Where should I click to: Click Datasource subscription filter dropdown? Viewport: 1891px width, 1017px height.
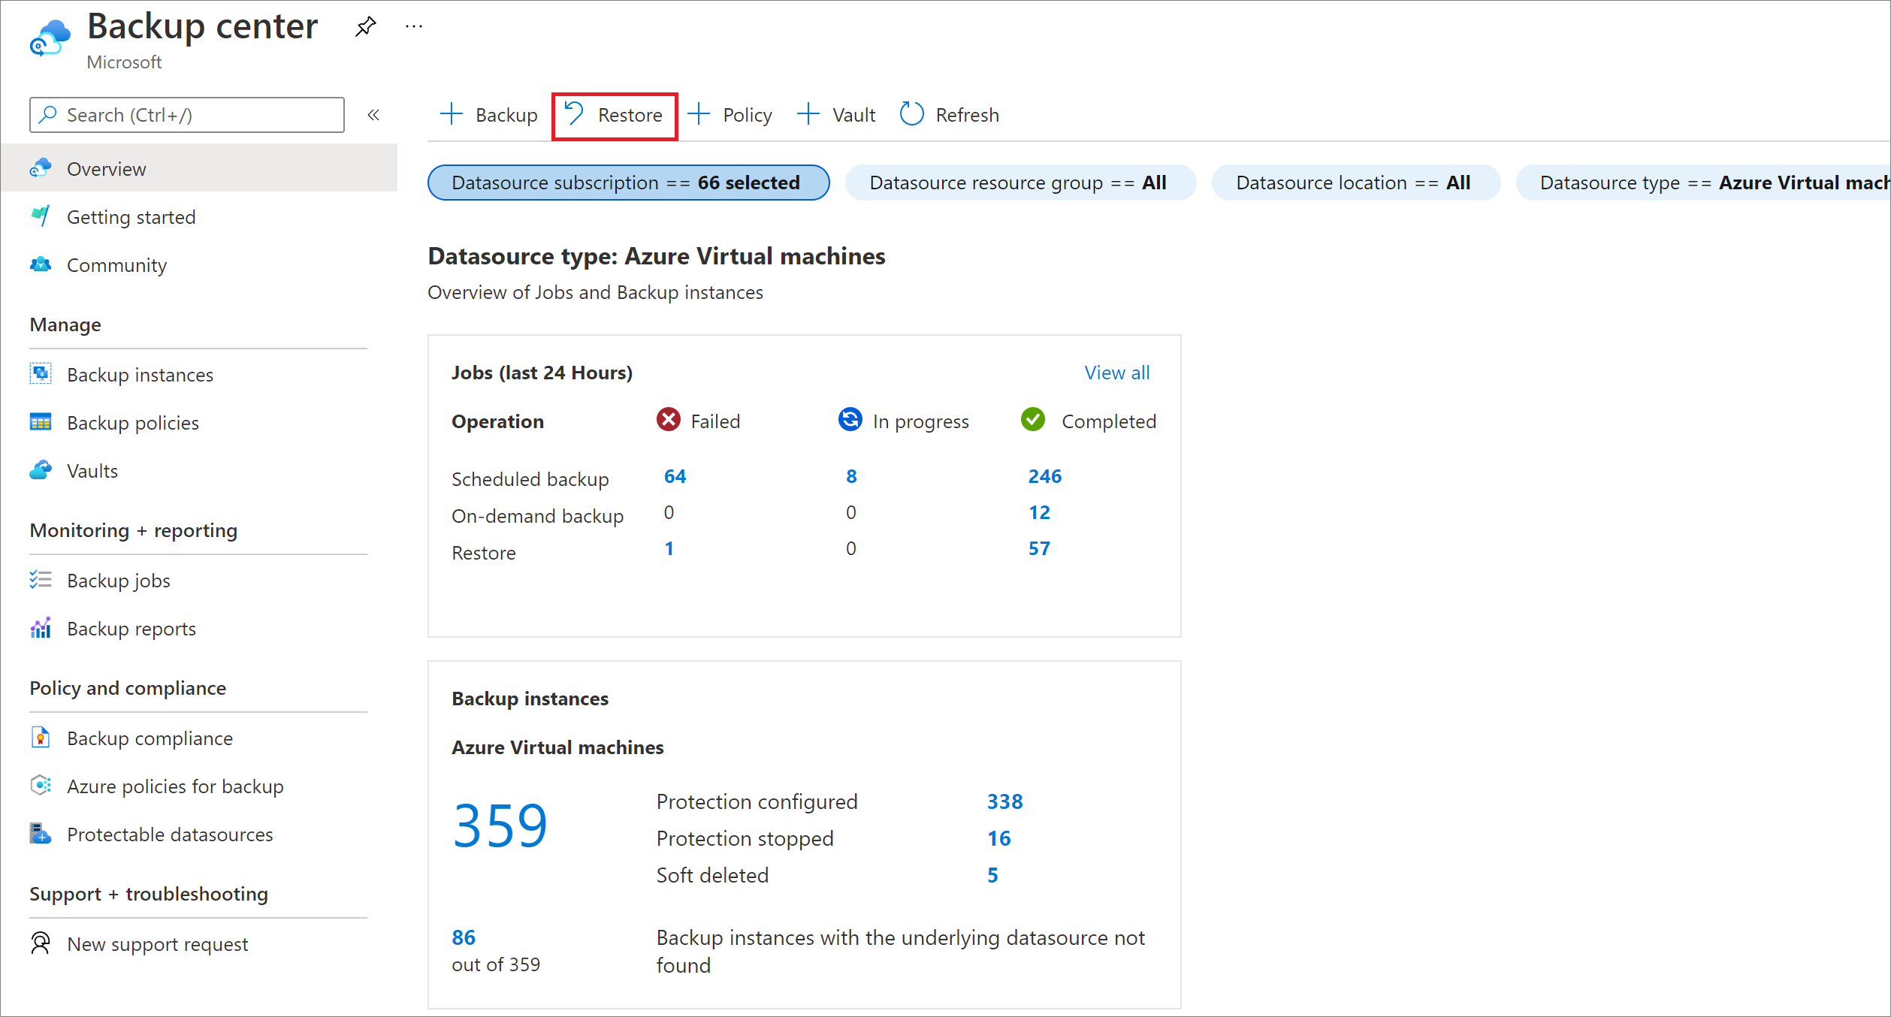(626, 182)
